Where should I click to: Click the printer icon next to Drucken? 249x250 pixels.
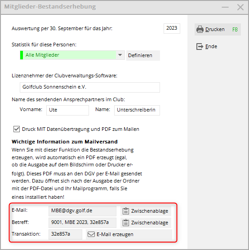click(200, 29)
